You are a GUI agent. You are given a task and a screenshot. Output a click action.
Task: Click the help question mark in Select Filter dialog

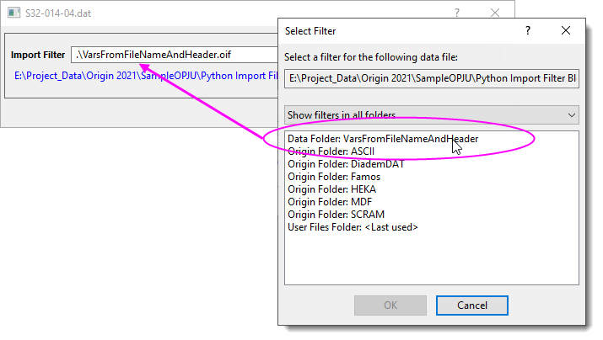(528, 30)
